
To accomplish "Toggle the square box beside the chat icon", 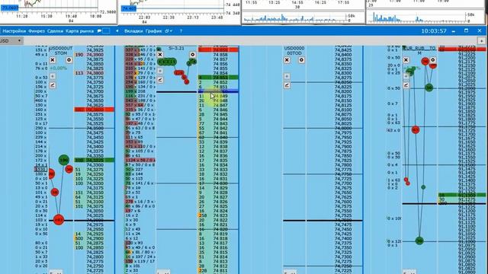I will coord(106,31).
